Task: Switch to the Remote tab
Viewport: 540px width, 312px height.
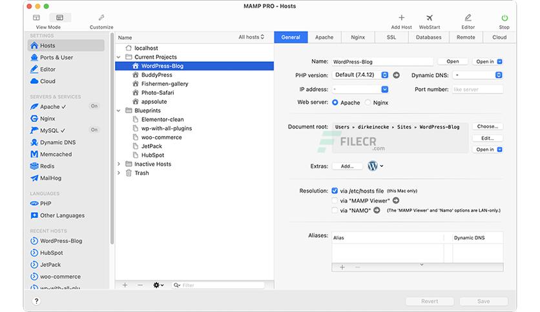Action: point(466,37)
